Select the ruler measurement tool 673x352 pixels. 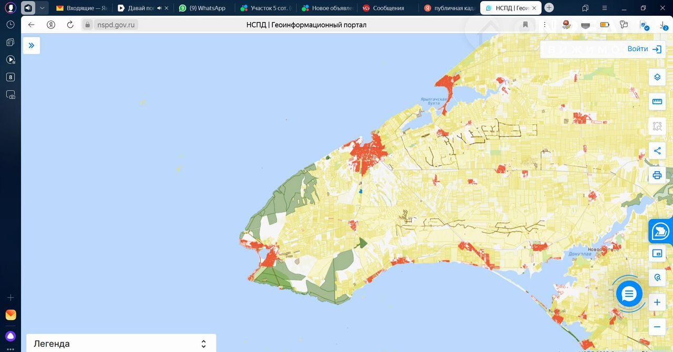pos(657,101)
